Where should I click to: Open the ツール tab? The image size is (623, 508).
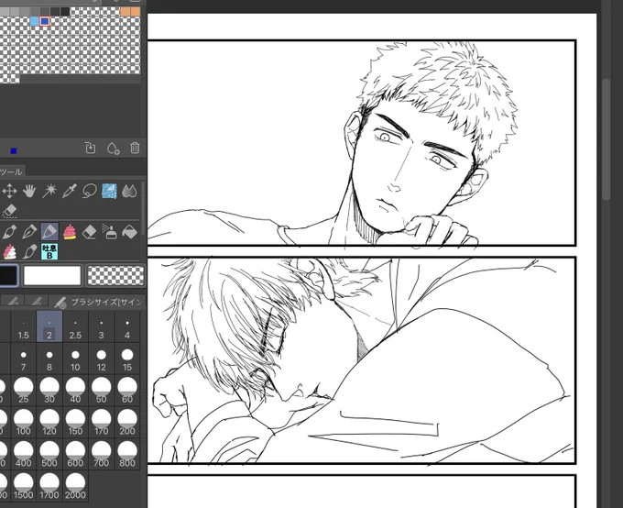11,171
